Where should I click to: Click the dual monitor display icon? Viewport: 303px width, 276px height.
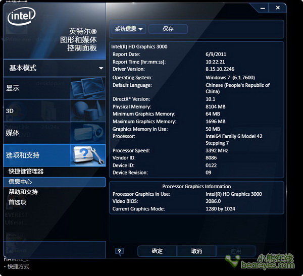tap(88, 88)
